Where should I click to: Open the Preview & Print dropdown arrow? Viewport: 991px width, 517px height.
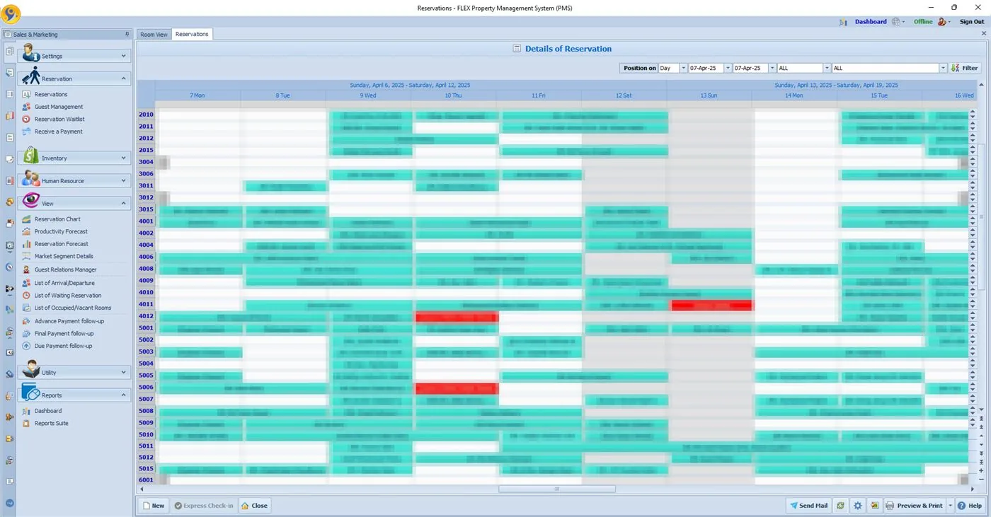pyautogui.click(x=950, y=506)
